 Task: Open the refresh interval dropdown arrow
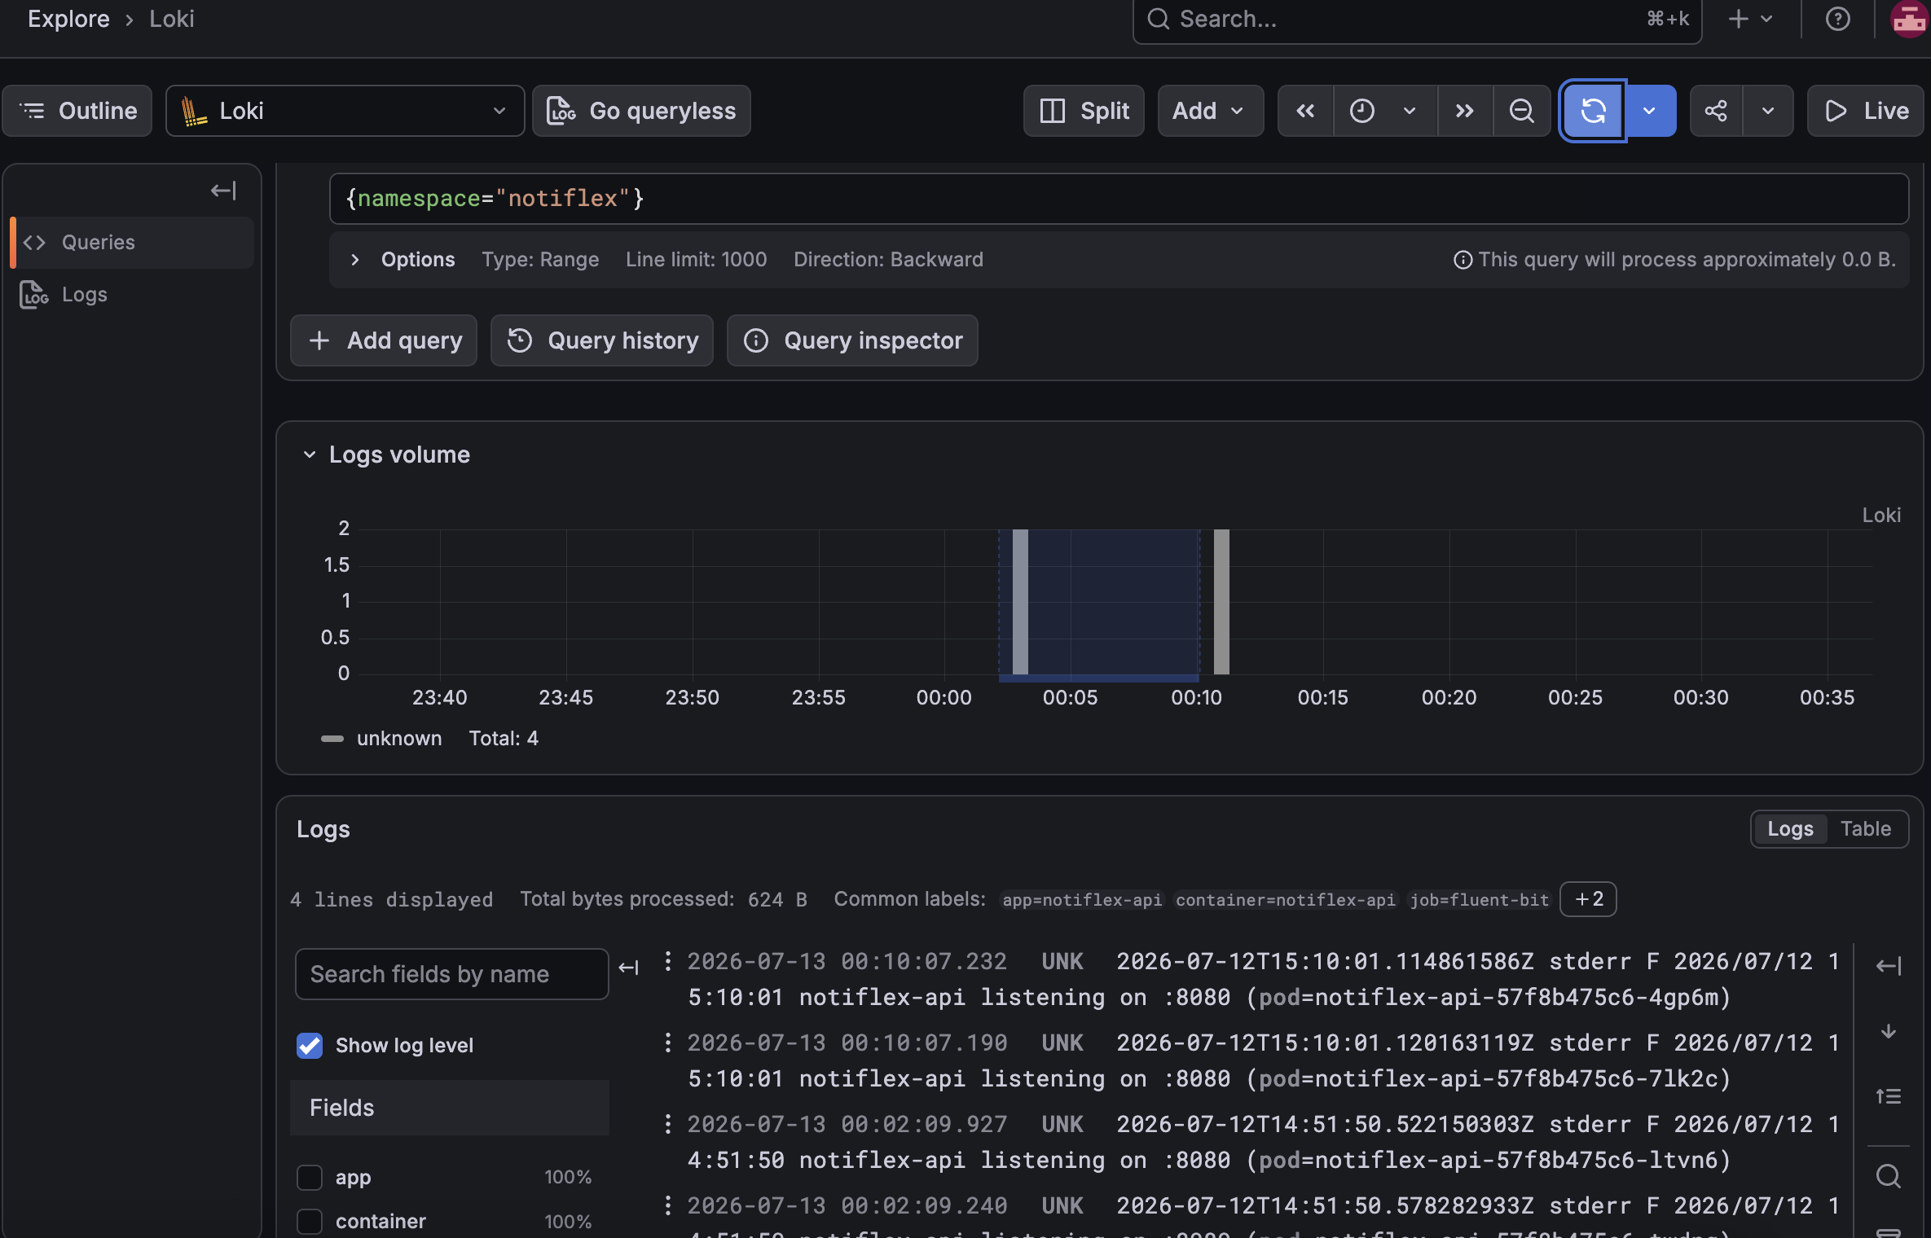[x=1650, y=111]
